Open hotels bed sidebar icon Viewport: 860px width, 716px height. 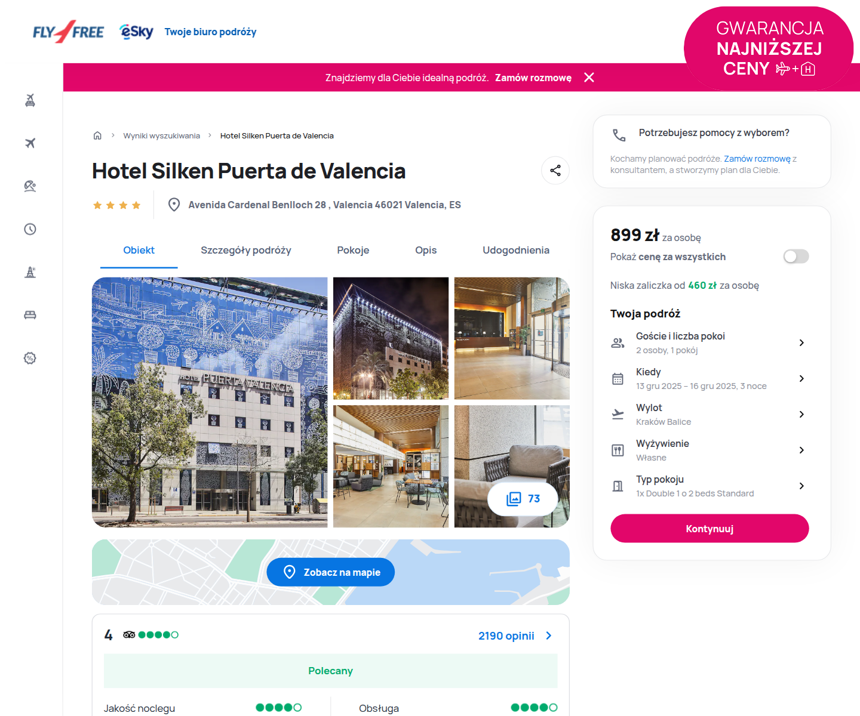pos(30,315)
